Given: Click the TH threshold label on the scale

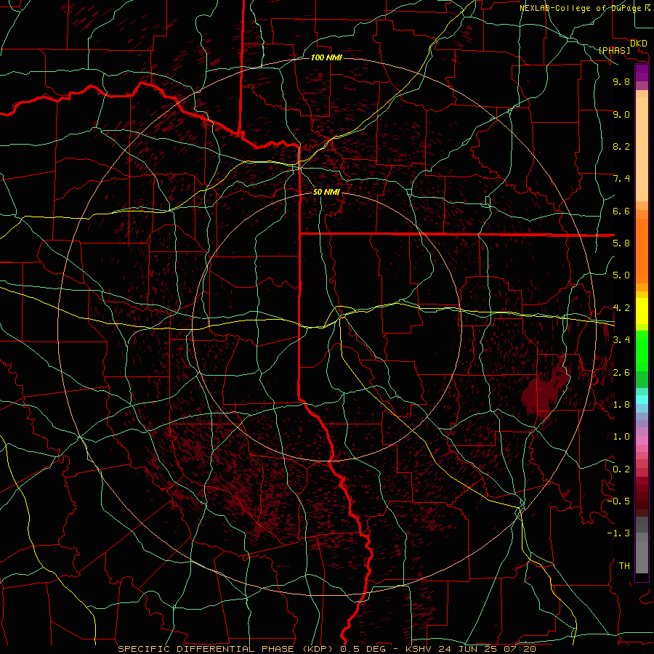Looking at the screenshot, I should (624, 566).
